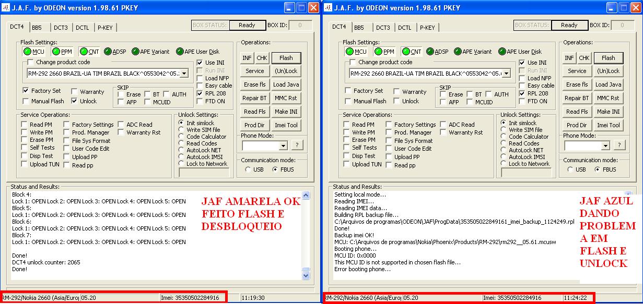Select FBUS communication mode, right JAF window
The image size is (643, 304).
598,169
